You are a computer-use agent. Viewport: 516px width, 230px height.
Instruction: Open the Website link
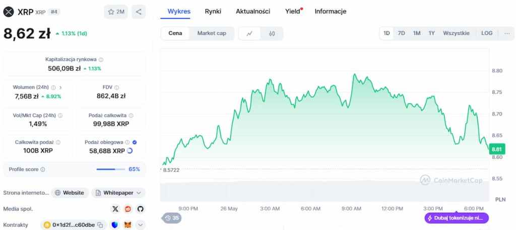coord(70,193)
